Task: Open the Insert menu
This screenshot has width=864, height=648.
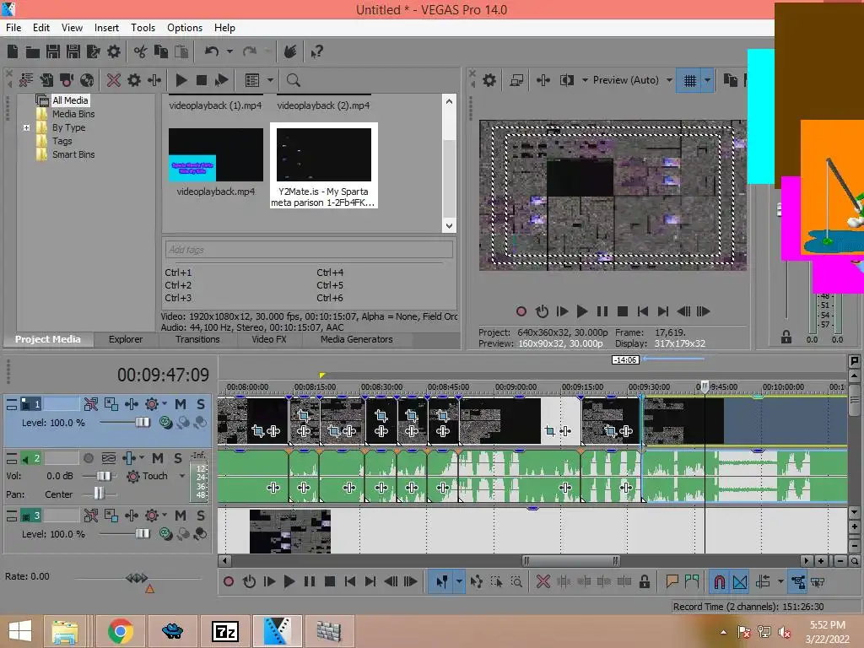Action: click(x=106, y=28)
